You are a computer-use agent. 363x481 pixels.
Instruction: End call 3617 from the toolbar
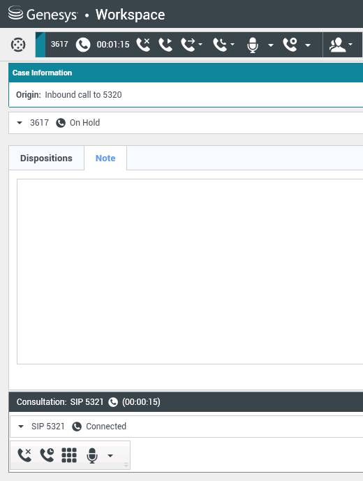(143, 45)
